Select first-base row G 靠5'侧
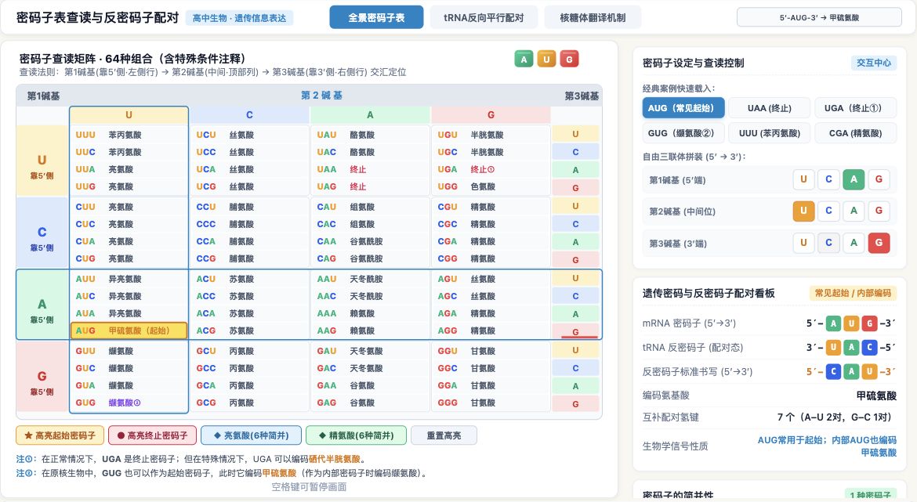Screen dimensions: 917x502 click(42, 377)
